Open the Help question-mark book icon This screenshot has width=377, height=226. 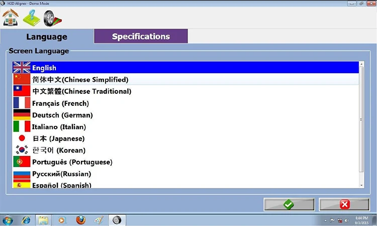pyautogui.click(x=32, y=18)
